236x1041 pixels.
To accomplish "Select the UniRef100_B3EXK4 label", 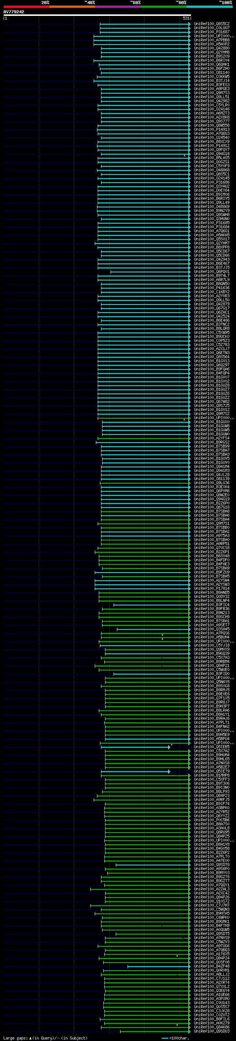I will [x=212, y=487].
